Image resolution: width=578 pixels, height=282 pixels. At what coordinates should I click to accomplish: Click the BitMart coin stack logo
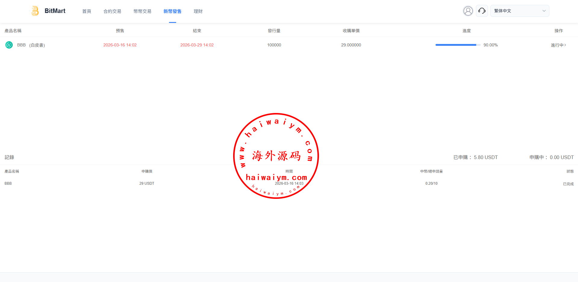click(x=35, y=11)
